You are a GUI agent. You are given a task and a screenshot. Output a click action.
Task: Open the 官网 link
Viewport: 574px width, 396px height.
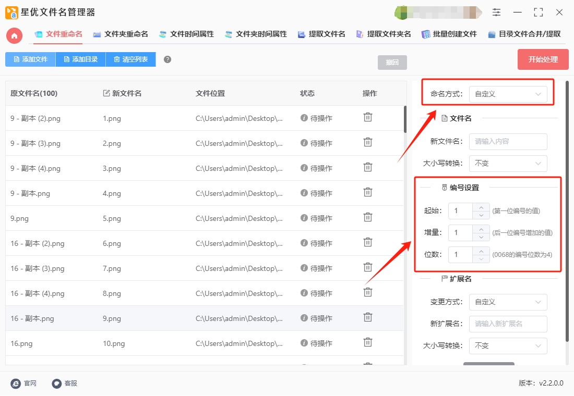pos(30,383)
